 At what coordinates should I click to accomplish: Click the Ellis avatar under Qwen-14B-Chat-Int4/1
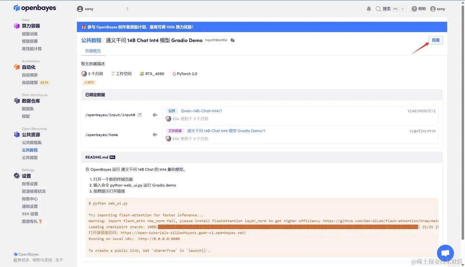point(168,119)
